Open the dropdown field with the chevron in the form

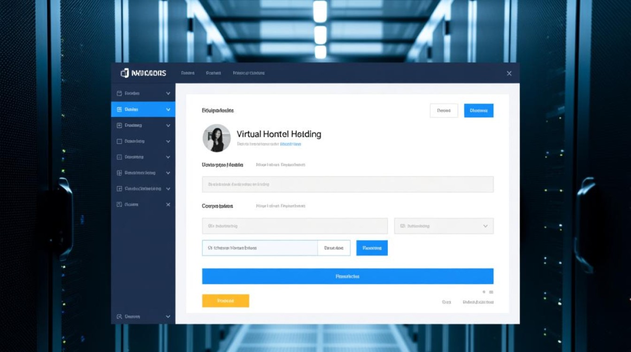pyautogui.click(x=443, y=226)
